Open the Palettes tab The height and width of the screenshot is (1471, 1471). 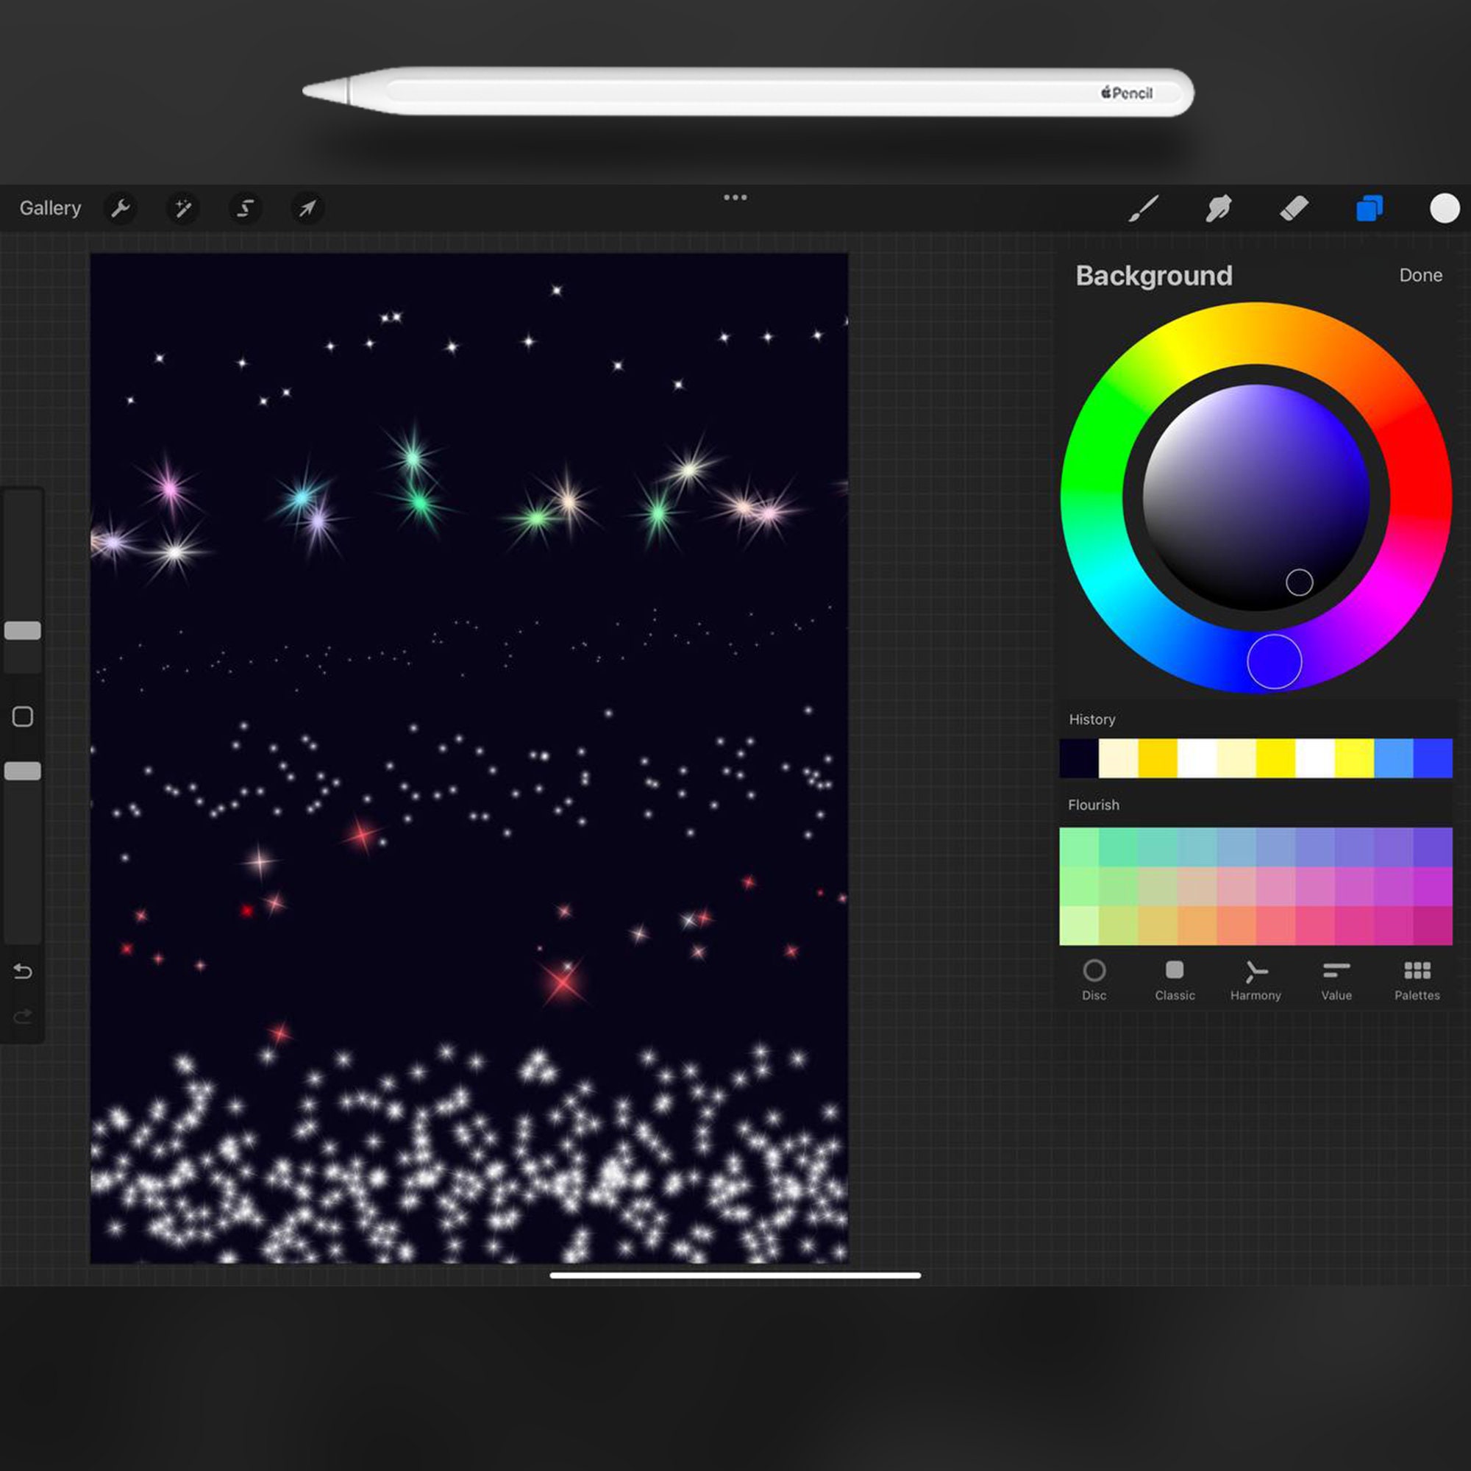[1417, 980]
